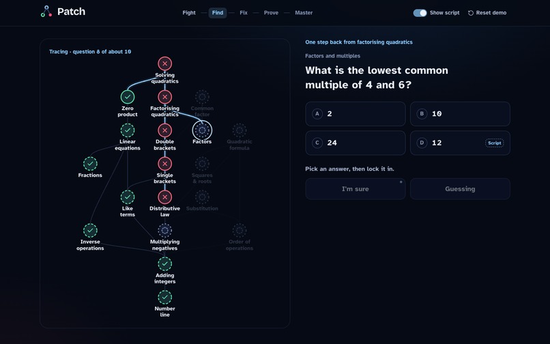
Task: Select the Single brackets node
Action: tap(165, 164)
